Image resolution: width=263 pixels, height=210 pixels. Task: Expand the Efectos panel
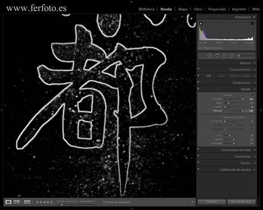point(254,163)
